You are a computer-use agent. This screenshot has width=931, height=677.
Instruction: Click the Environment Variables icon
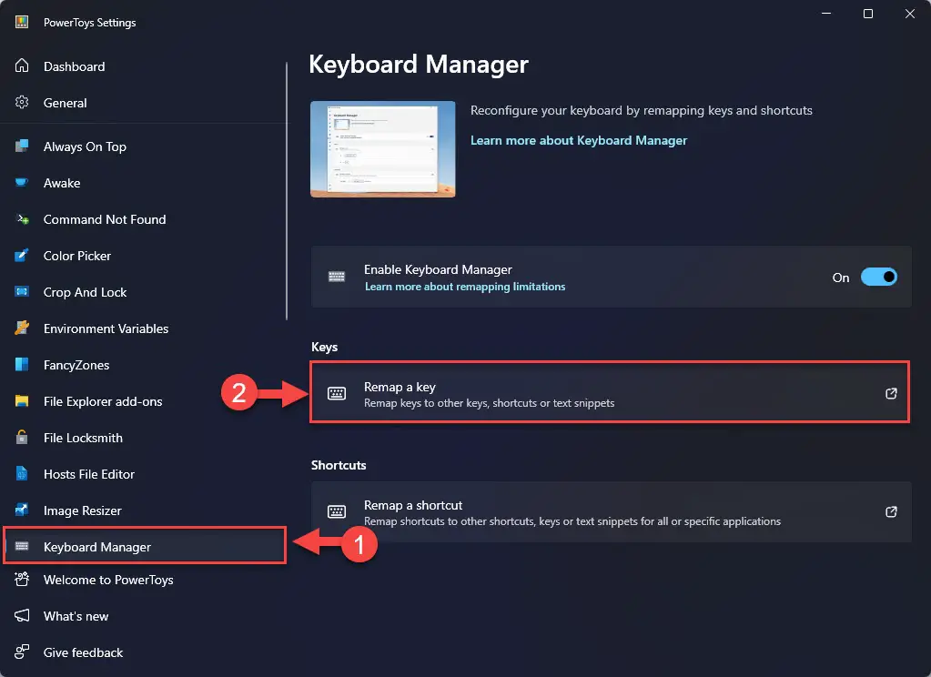[x=22, y=328]
